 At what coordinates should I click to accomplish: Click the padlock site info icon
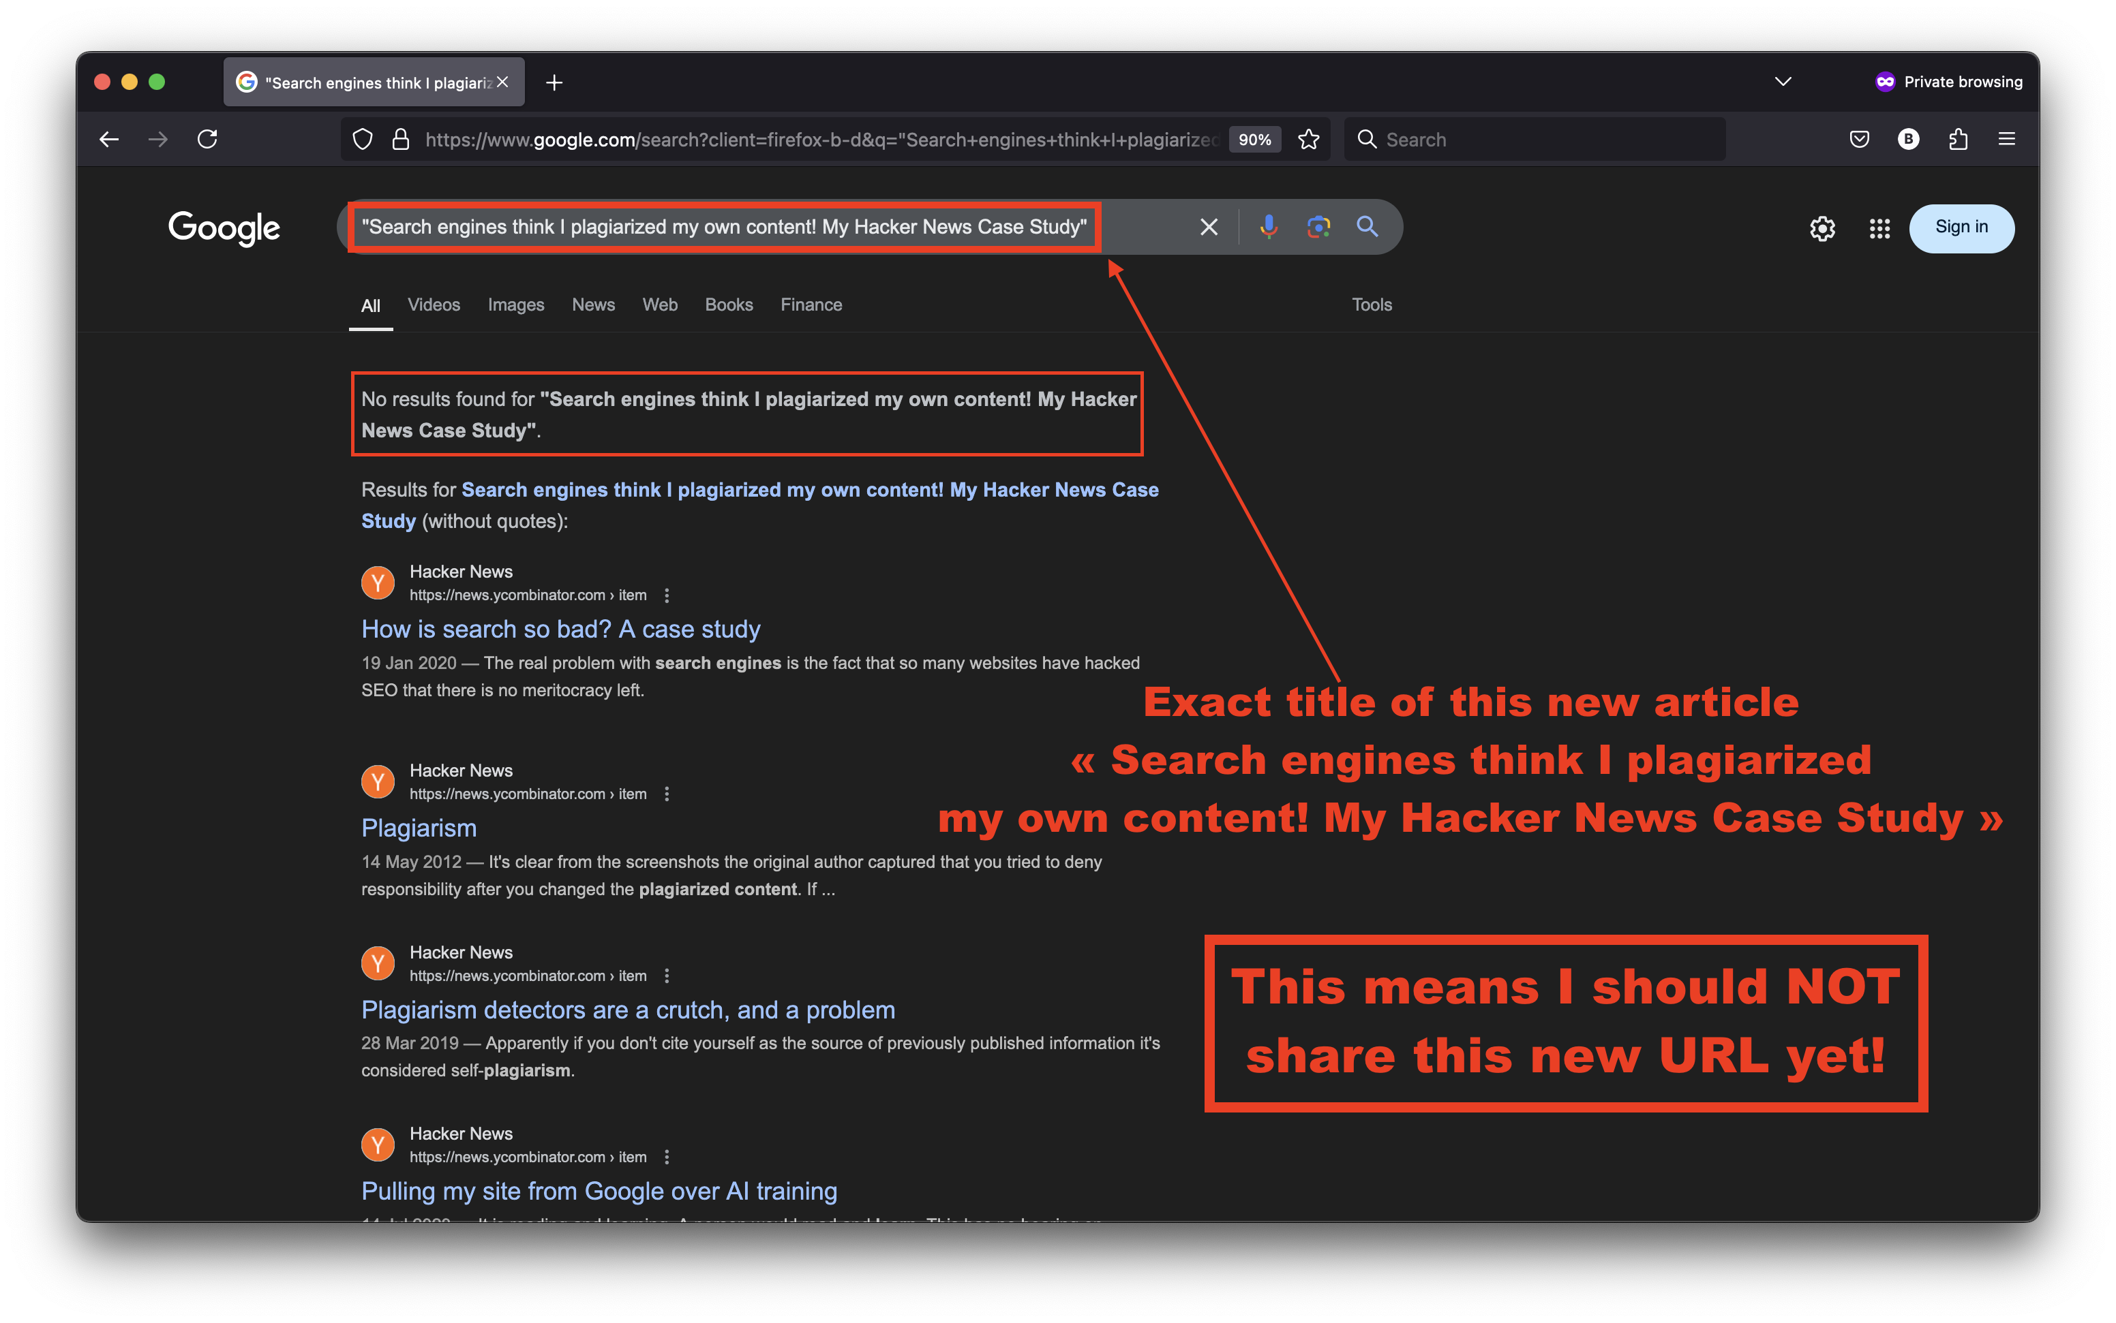click(401, 139)
